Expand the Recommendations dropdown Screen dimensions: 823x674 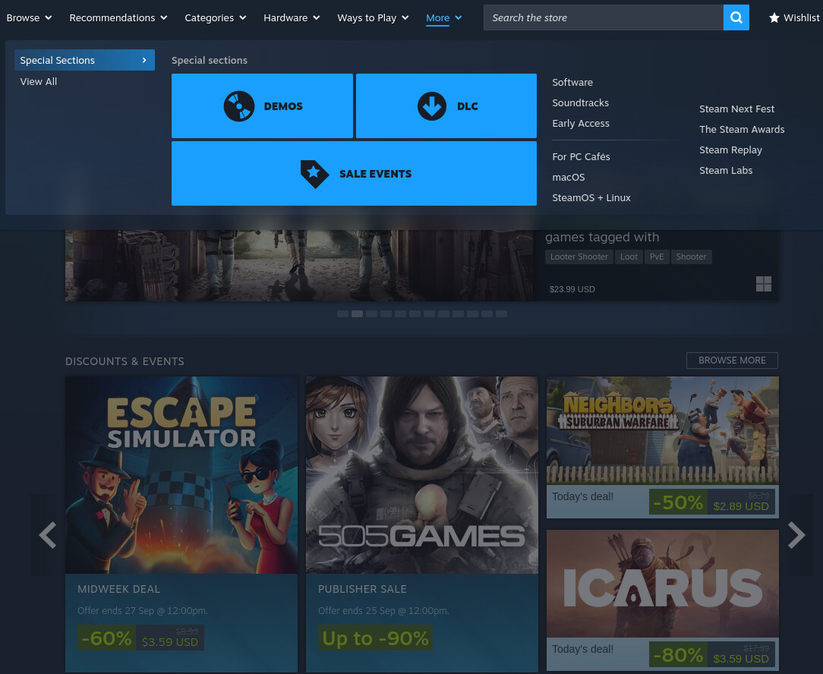(118, 17)
